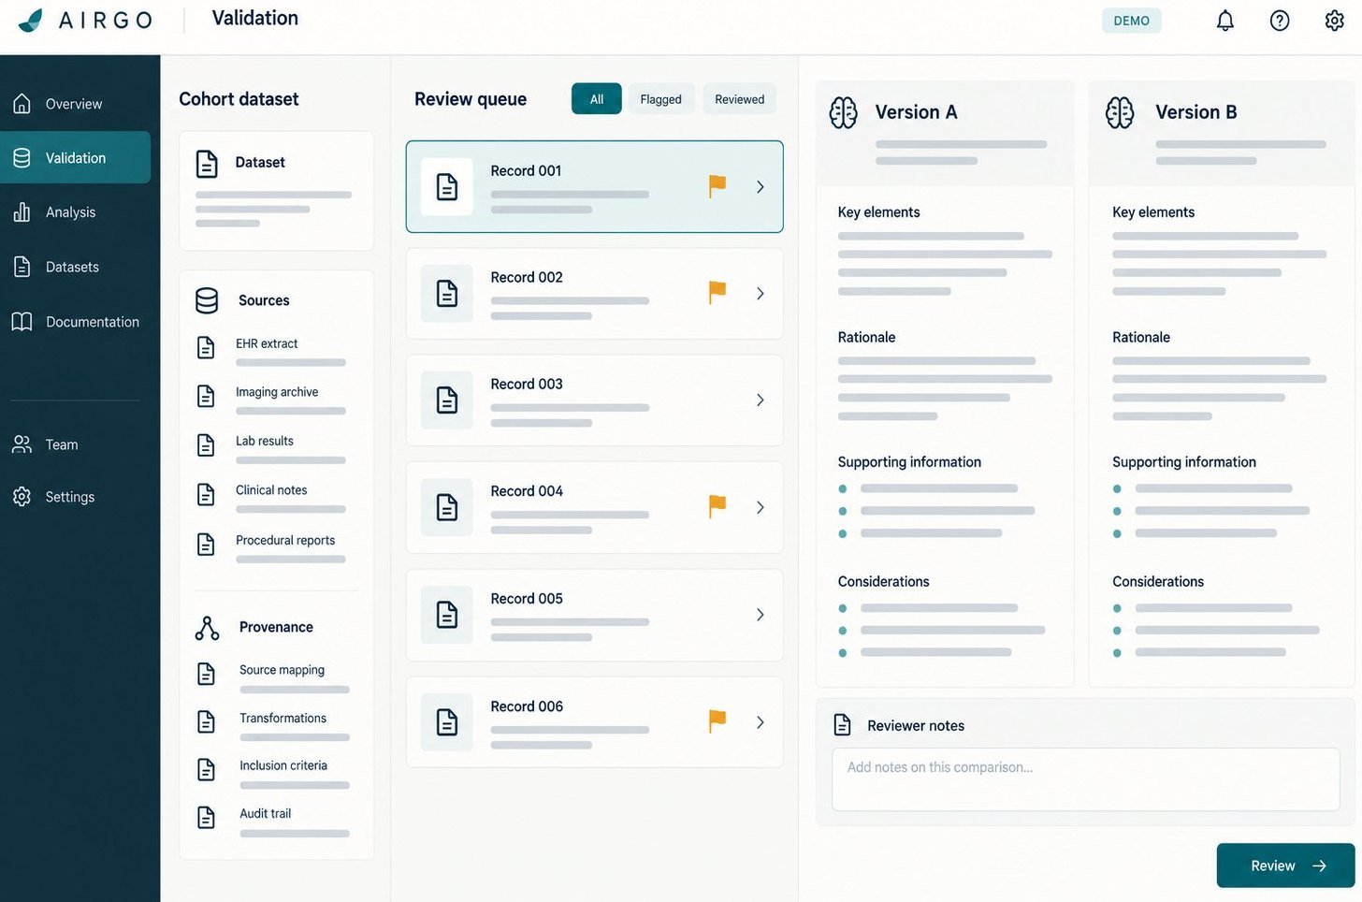
Task: Click the Provenance branching icon
Action: (x=207, y=628)
